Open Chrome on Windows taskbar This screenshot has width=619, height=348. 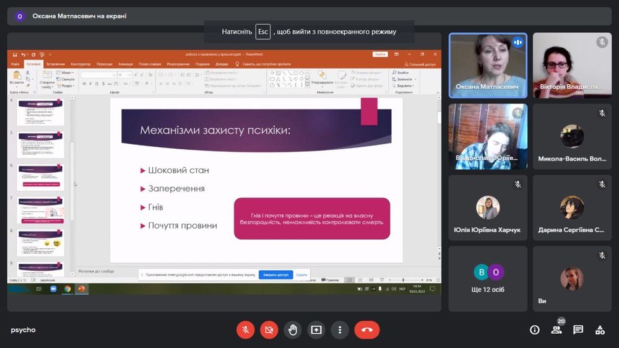(x=67, y=289)
